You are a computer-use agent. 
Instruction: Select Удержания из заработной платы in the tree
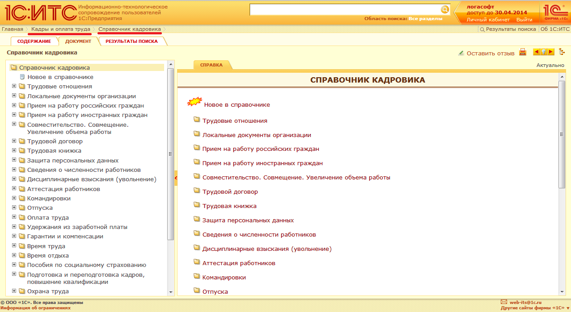[77, 227]
